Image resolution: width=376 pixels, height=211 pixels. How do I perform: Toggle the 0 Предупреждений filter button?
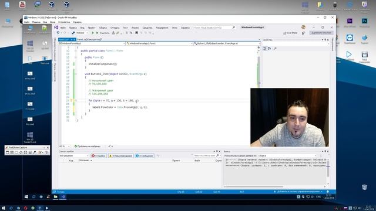120,156
